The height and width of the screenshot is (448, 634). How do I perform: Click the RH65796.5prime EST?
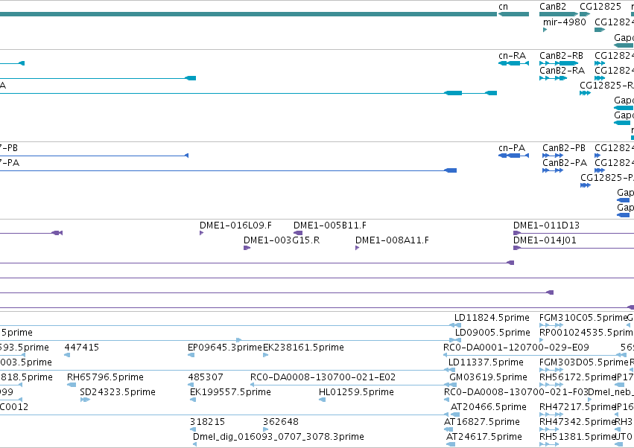coord(72,385)
